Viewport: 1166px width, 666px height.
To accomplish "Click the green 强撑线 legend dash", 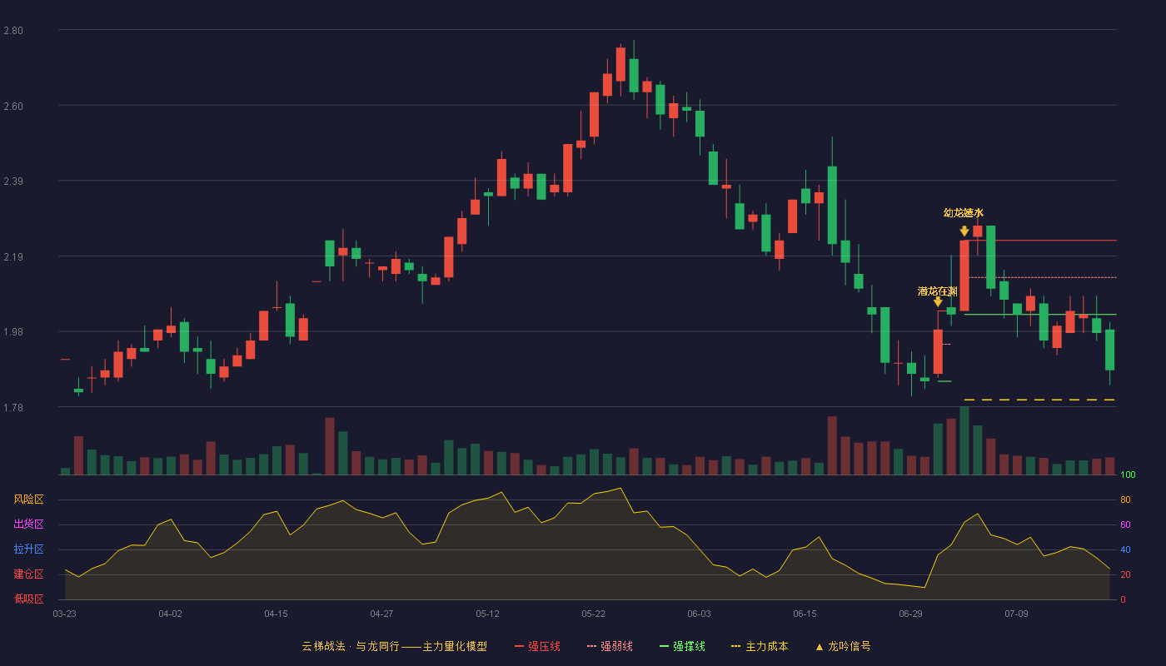I will [664, 646].
